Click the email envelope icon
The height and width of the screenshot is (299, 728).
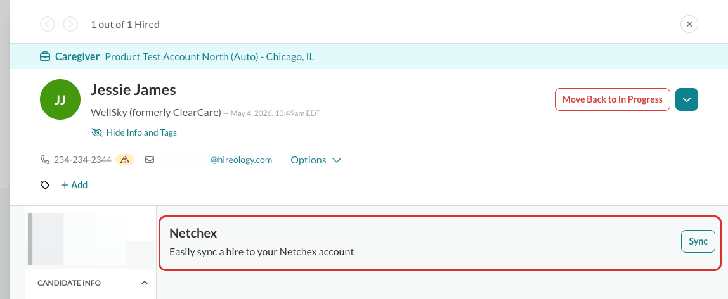click(150, 160)
